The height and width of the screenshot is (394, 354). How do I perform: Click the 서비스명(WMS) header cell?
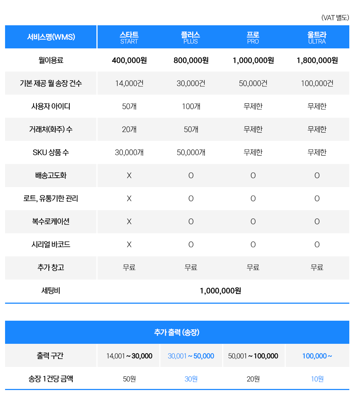tap(51, 37)
